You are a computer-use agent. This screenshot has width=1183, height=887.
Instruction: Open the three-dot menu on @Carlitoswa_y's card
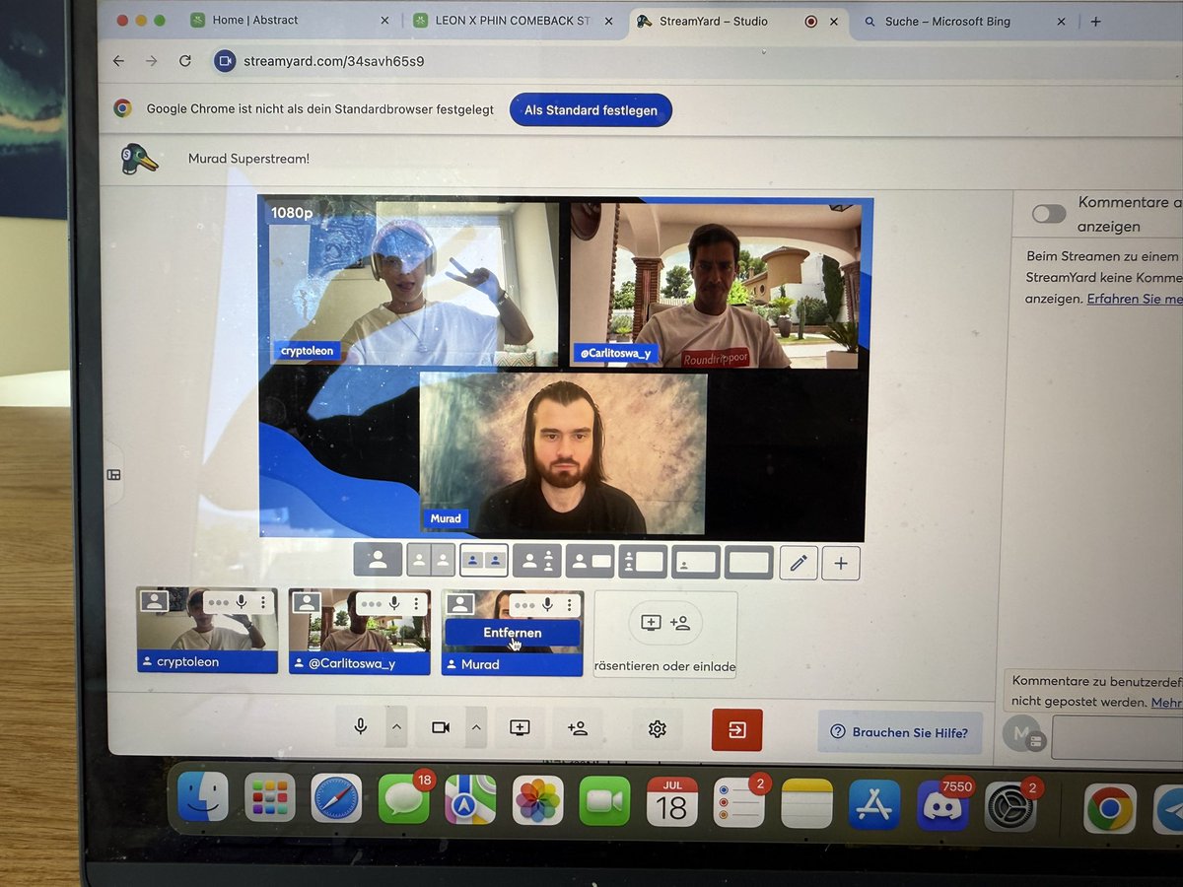416,602
